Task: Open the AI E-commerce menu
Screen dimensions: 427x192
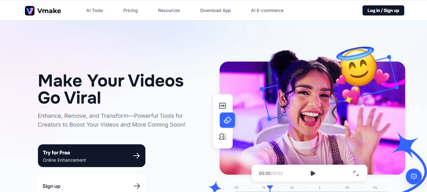Action: tap(267, 10)
